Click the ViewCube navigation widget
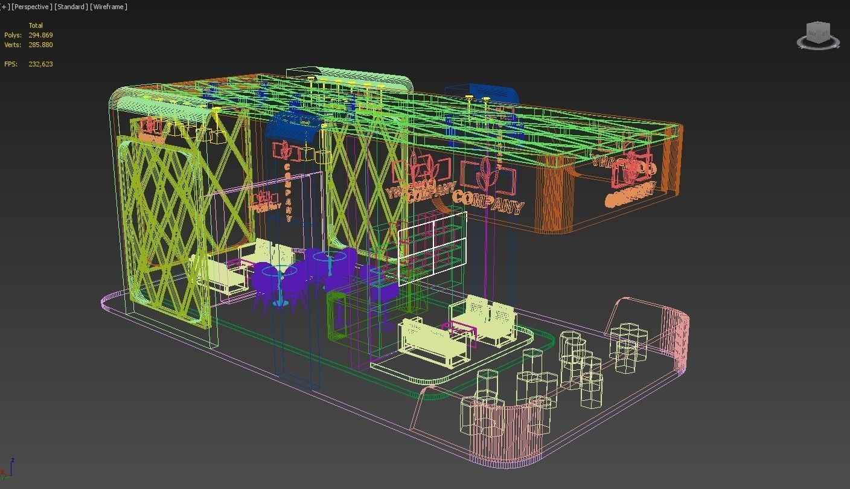 (819, 35)
